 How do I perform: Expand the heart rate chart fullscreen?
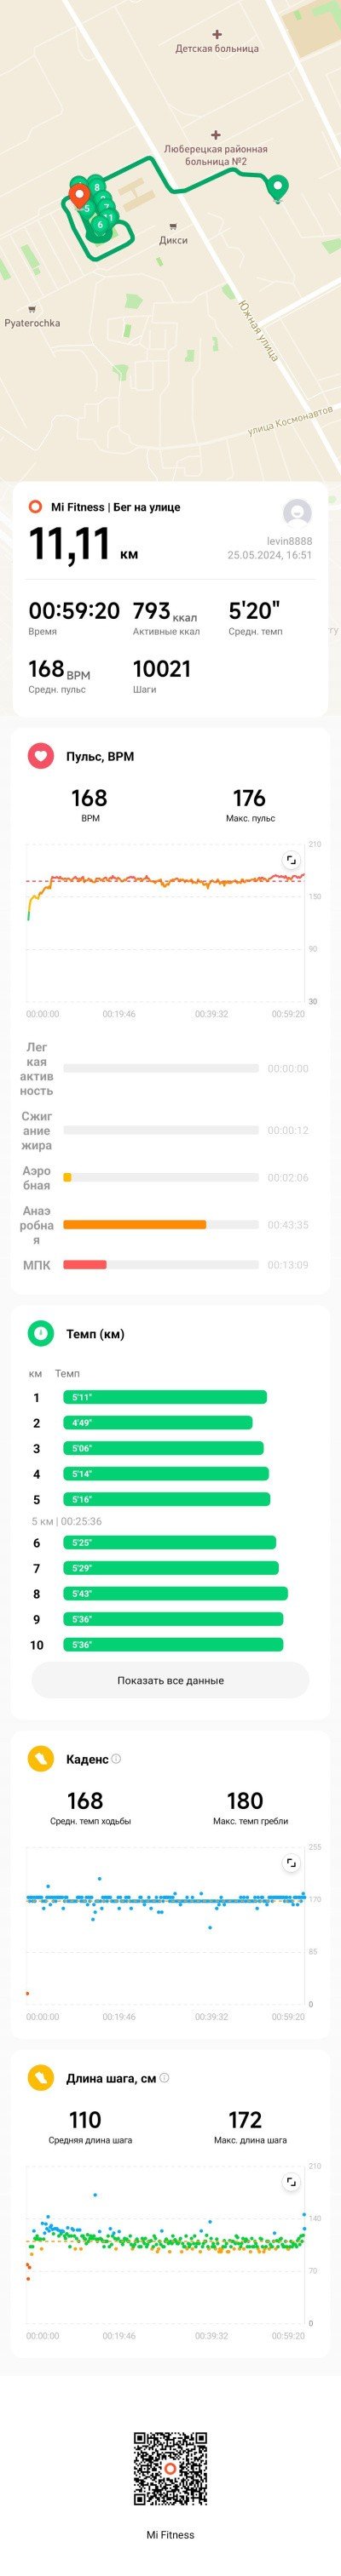(x=291, y=860)
